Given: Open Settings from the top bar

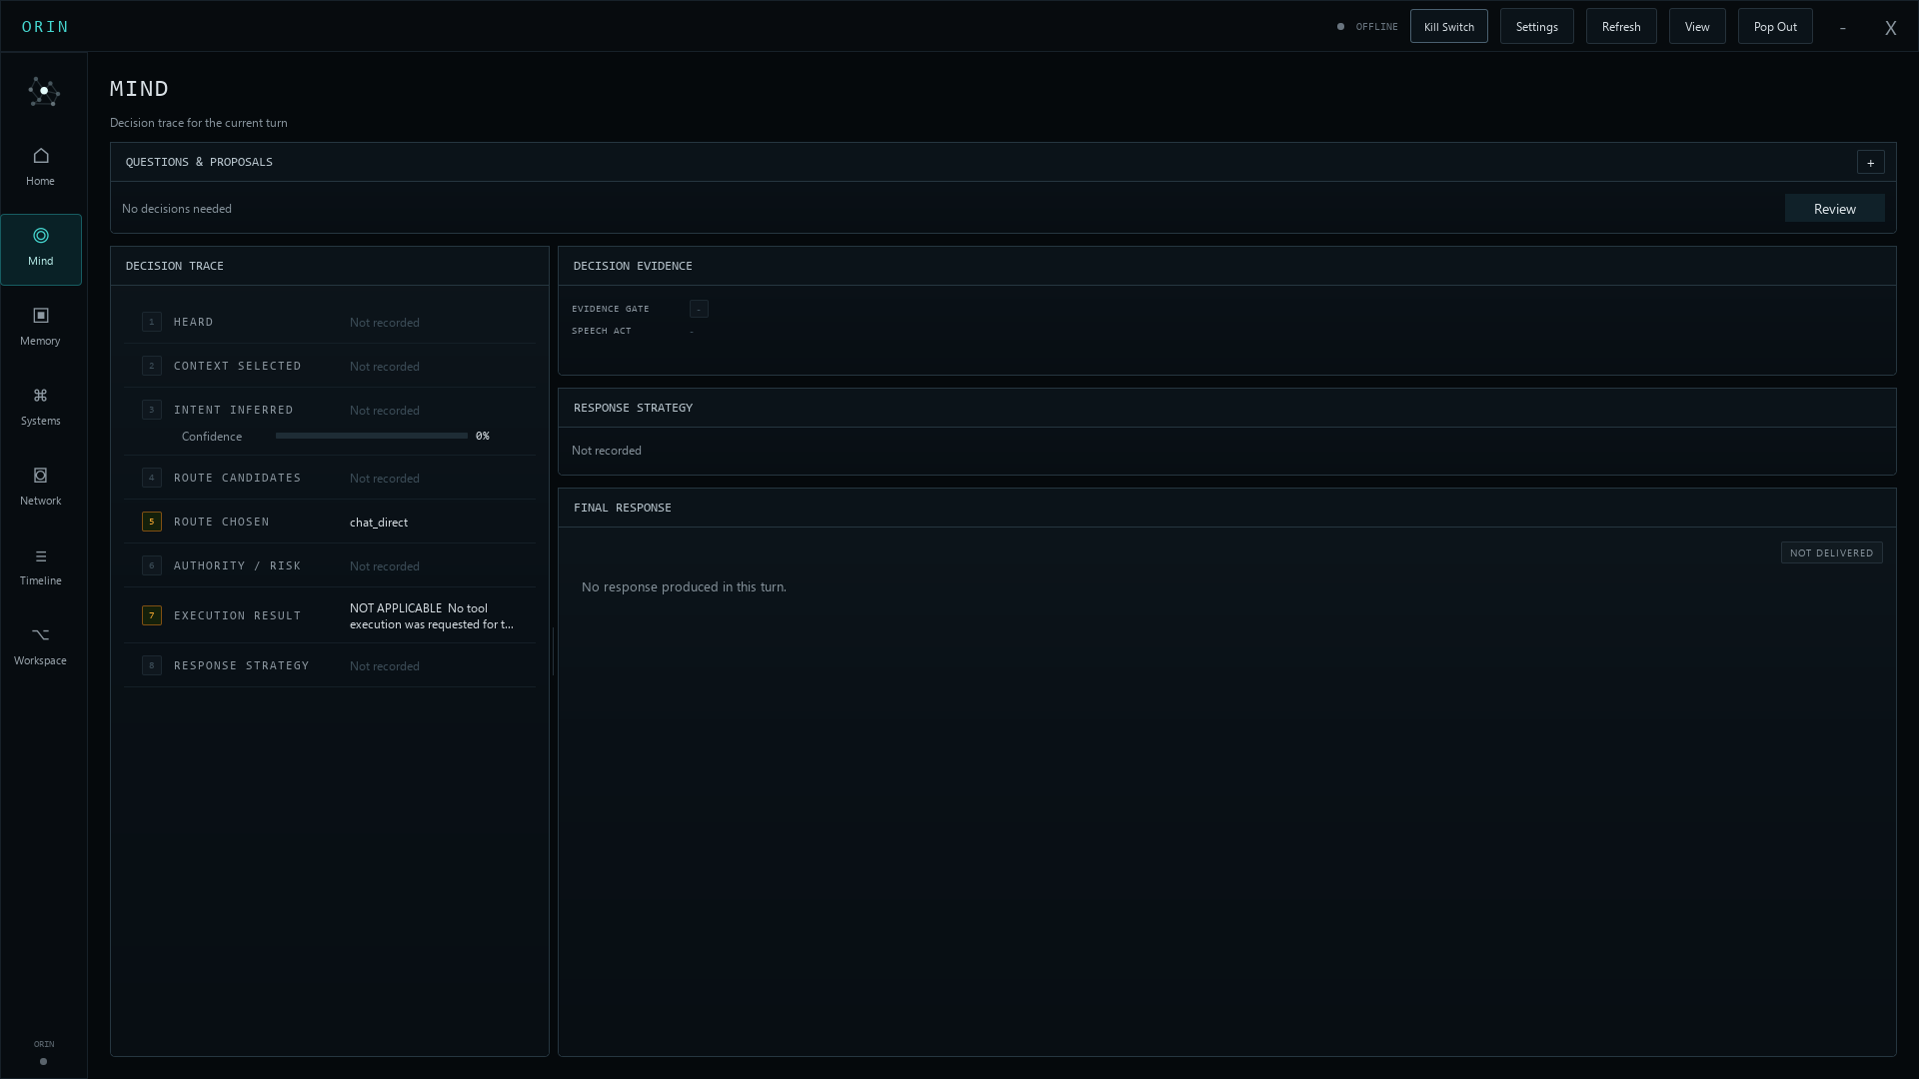Looking at the screenshot, I should pos(1536,27).
